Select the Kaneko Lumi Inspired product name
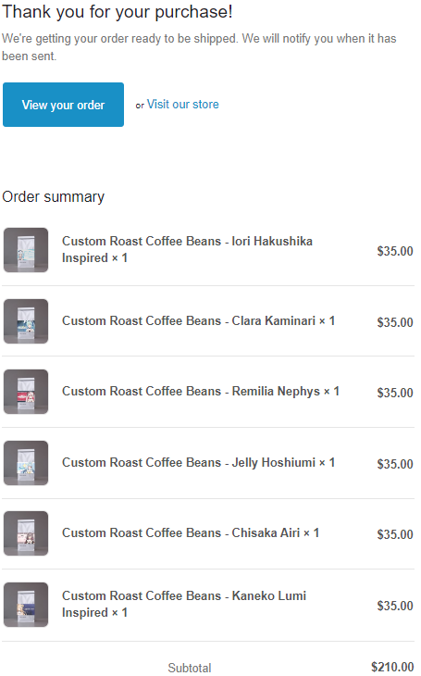This screenshot has height=676, width=421. tap(184, 604)
